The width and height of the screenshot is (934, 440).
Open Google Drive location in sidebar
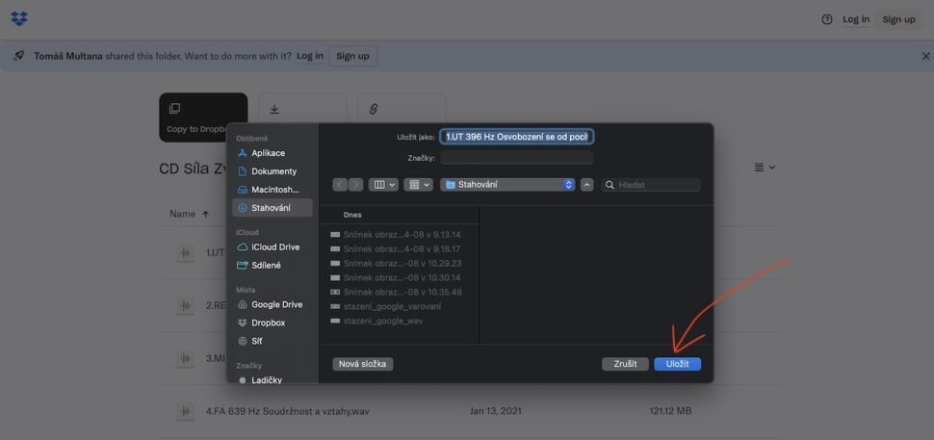276,304
